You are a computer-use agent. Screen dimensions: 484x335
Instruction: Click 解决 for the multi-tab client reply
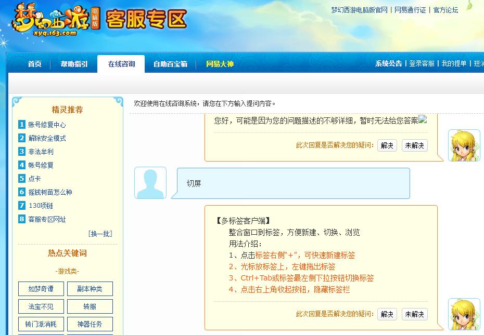pos(387,314)
